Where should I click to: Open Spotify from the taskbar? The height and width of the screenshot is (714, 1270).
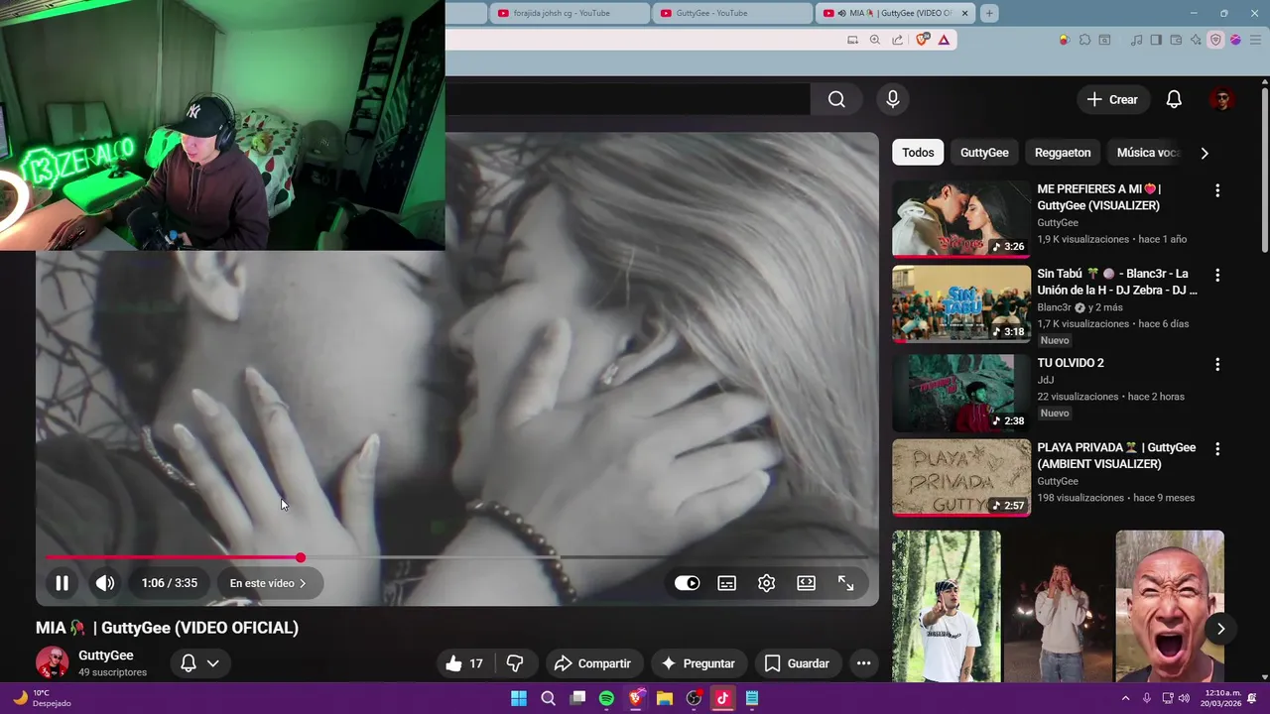(606, 698)
